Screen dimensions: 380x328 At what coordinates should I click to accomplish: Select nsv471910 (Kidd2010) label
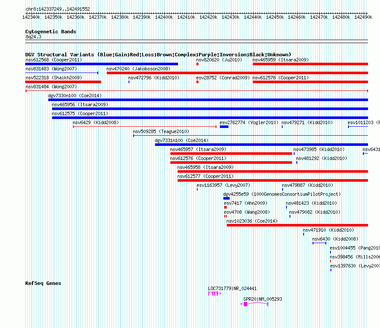[x=328, y=230]
